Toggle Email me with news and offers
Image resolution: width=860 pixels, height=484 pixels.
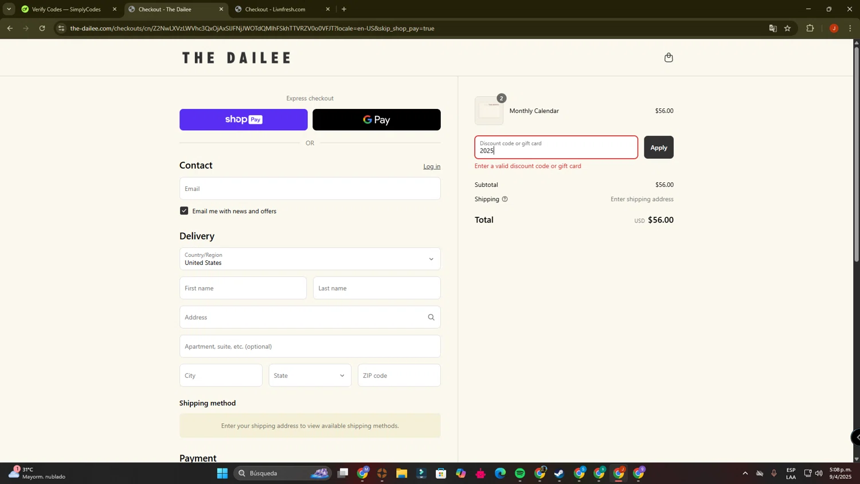(184, 211)
